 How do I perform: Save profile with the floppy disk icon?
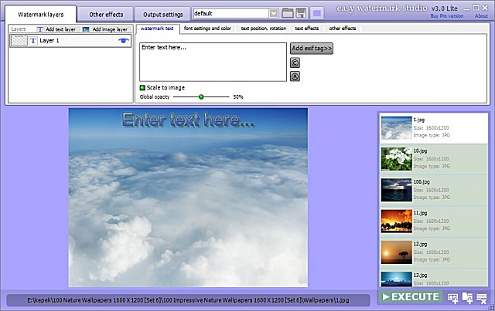click(301, 13)
